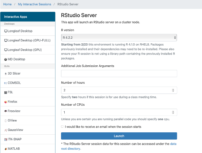Click the Additional Job Submission Arguments field
This screenshot has width=202, height=153.
click(119, 74)
